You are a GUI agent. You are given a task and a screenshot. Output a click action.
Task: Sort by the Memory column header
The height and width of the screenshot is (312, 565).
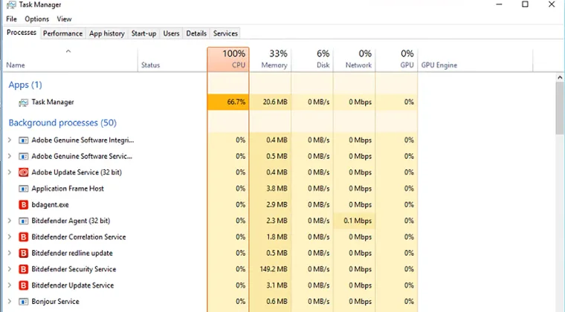[x=271, y=59]
